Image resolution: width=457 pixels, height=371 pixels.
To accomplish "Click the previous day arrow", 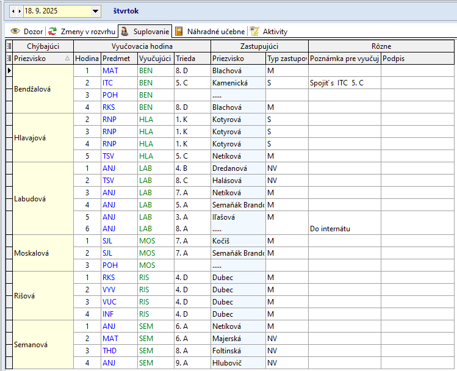I will (x=13, y=11).
